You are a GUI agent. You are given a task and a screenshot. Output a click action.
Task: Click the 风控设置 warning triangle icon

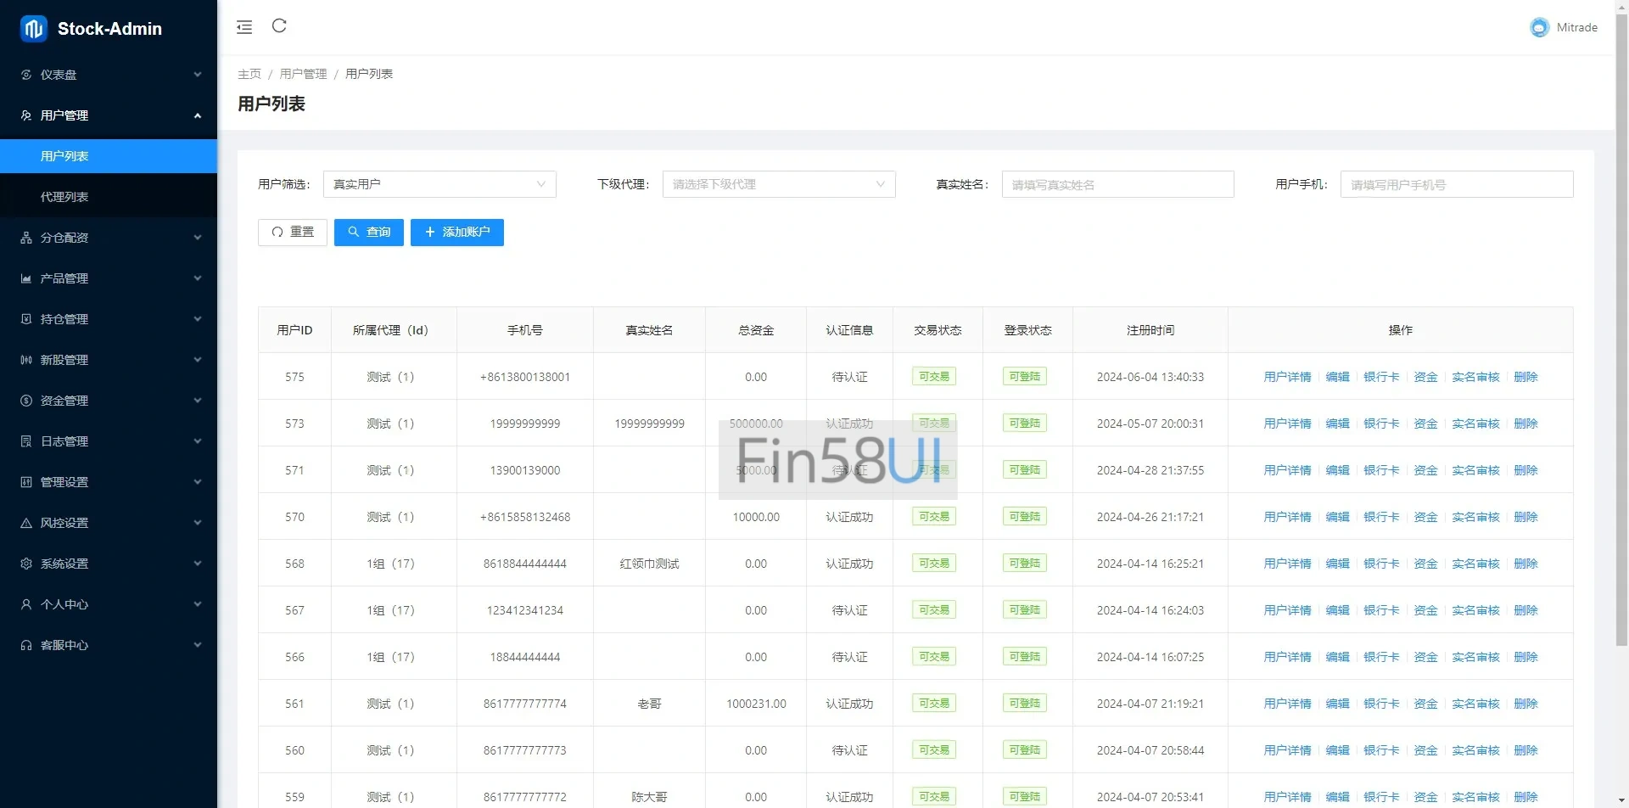point(26,523)
